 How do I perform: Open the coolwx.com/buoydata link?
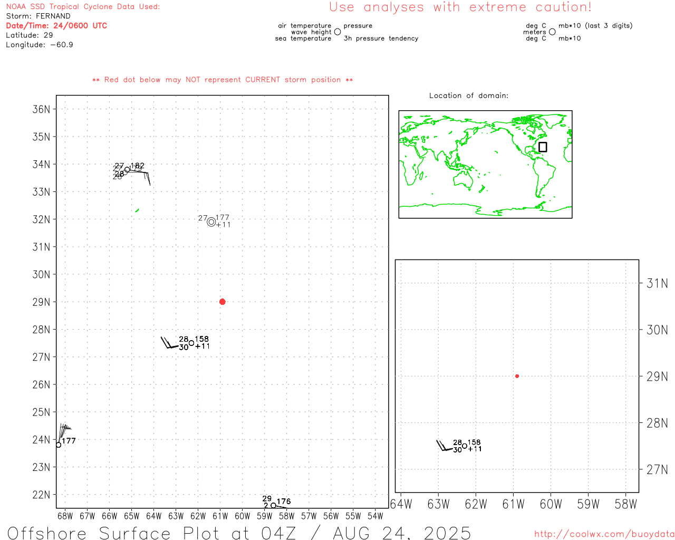coord(604,534)
